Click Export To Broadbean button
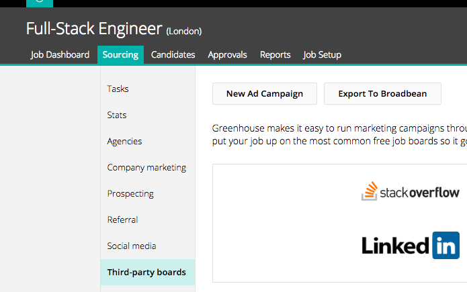The height and width of the screenshot is (292, 467). coord(382,94)
